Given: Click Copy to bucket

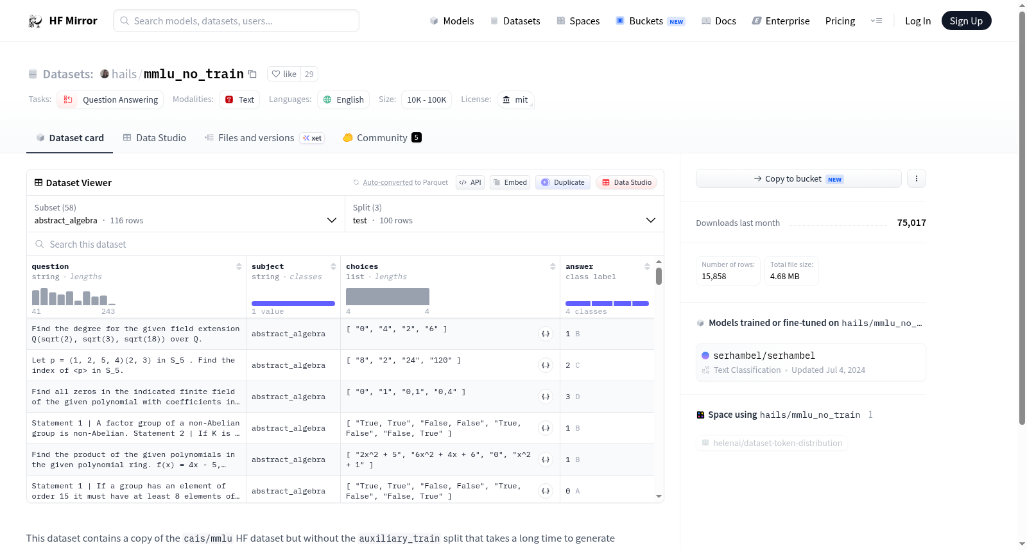Looking at the screenshot, I should tap(798, 178).
